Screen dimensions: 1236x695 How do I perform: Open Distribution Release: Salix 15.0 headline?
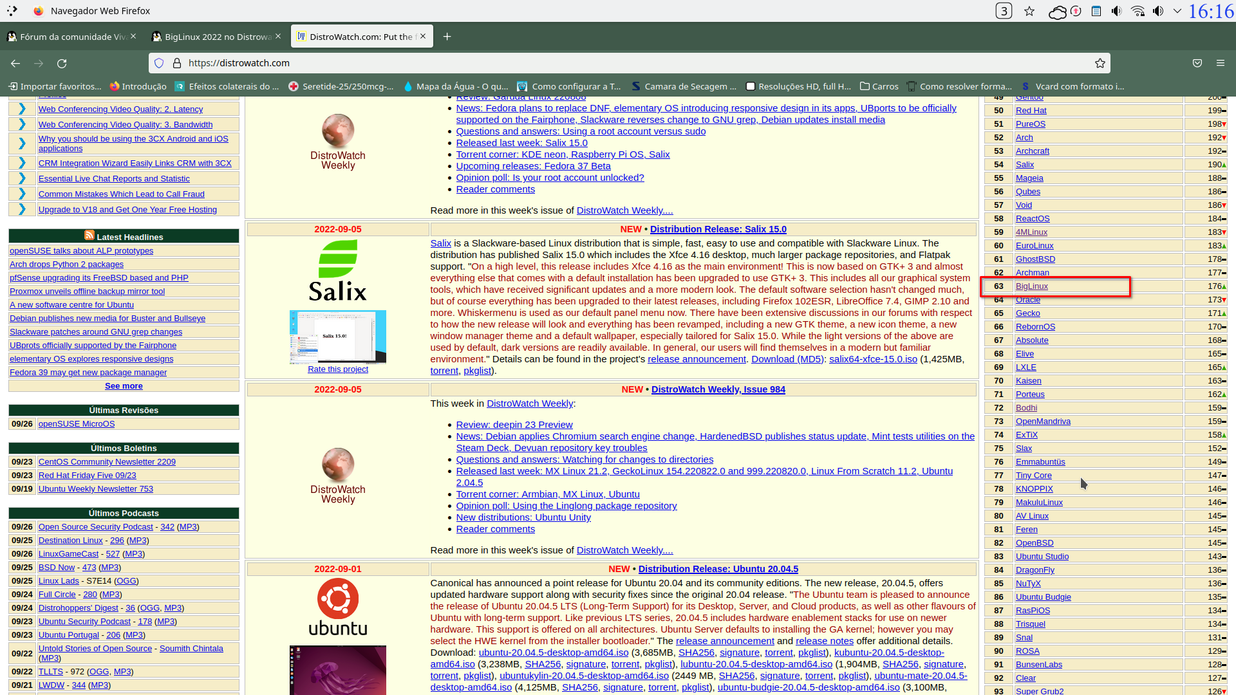tap(718, 229)
